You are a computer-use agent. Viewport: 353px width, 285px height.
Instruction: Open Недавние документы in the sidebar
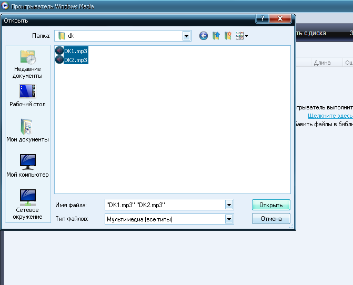(27, 64)
